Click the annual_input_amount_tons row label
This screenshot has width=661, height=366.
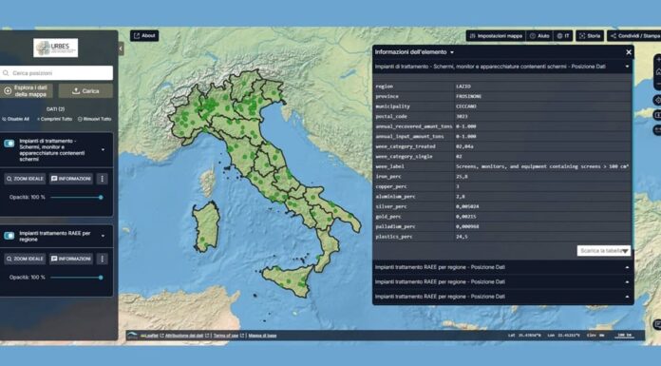pos(409,136)
